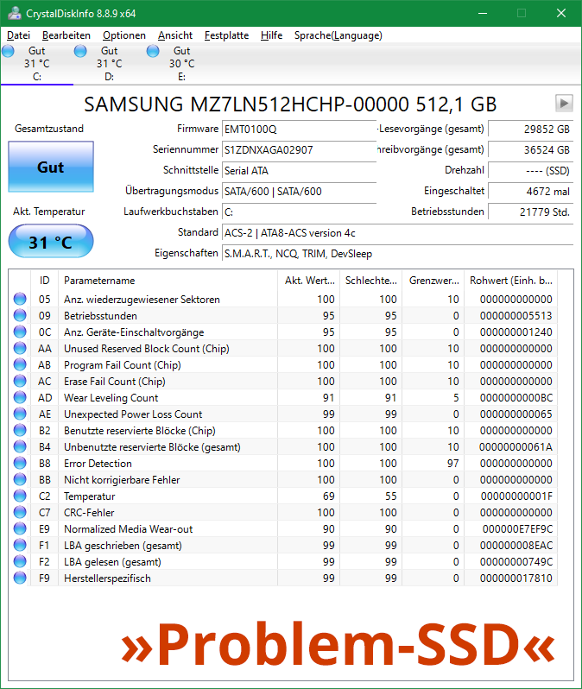Click the blue status orb above D:
The image size is (582, 689).
[80, 51]
